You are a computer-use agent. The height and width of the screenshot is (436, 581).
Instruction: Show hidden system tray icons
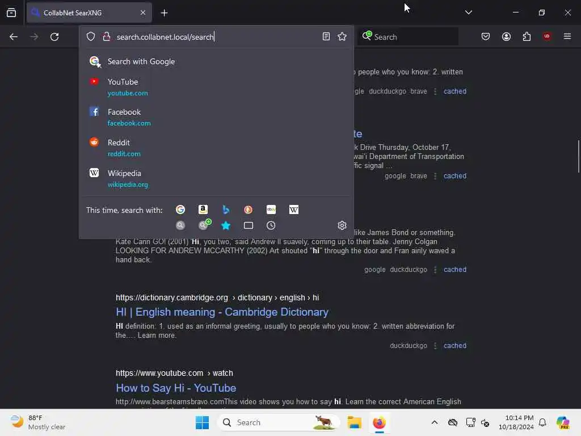coord(435,422)
